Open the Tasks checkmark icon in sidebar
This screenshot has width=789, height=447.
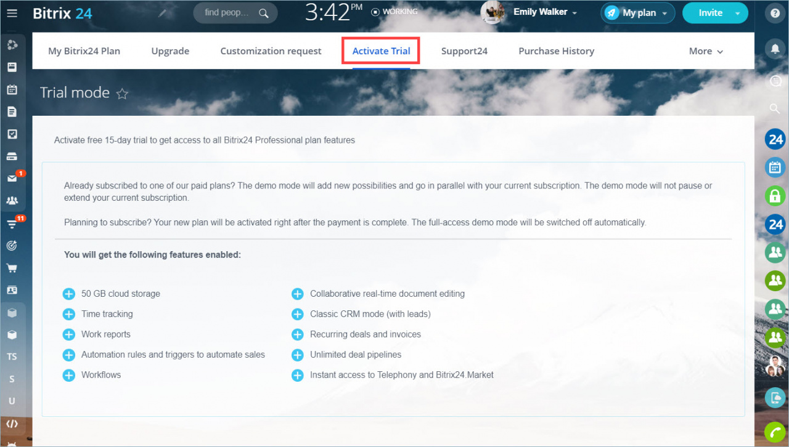pyautogui.click(x=12, y=134)
